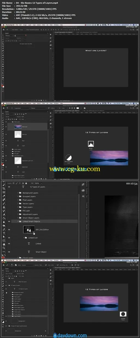Toggle eye of Layer Masks group, 17:12 frame

(6, 316)
